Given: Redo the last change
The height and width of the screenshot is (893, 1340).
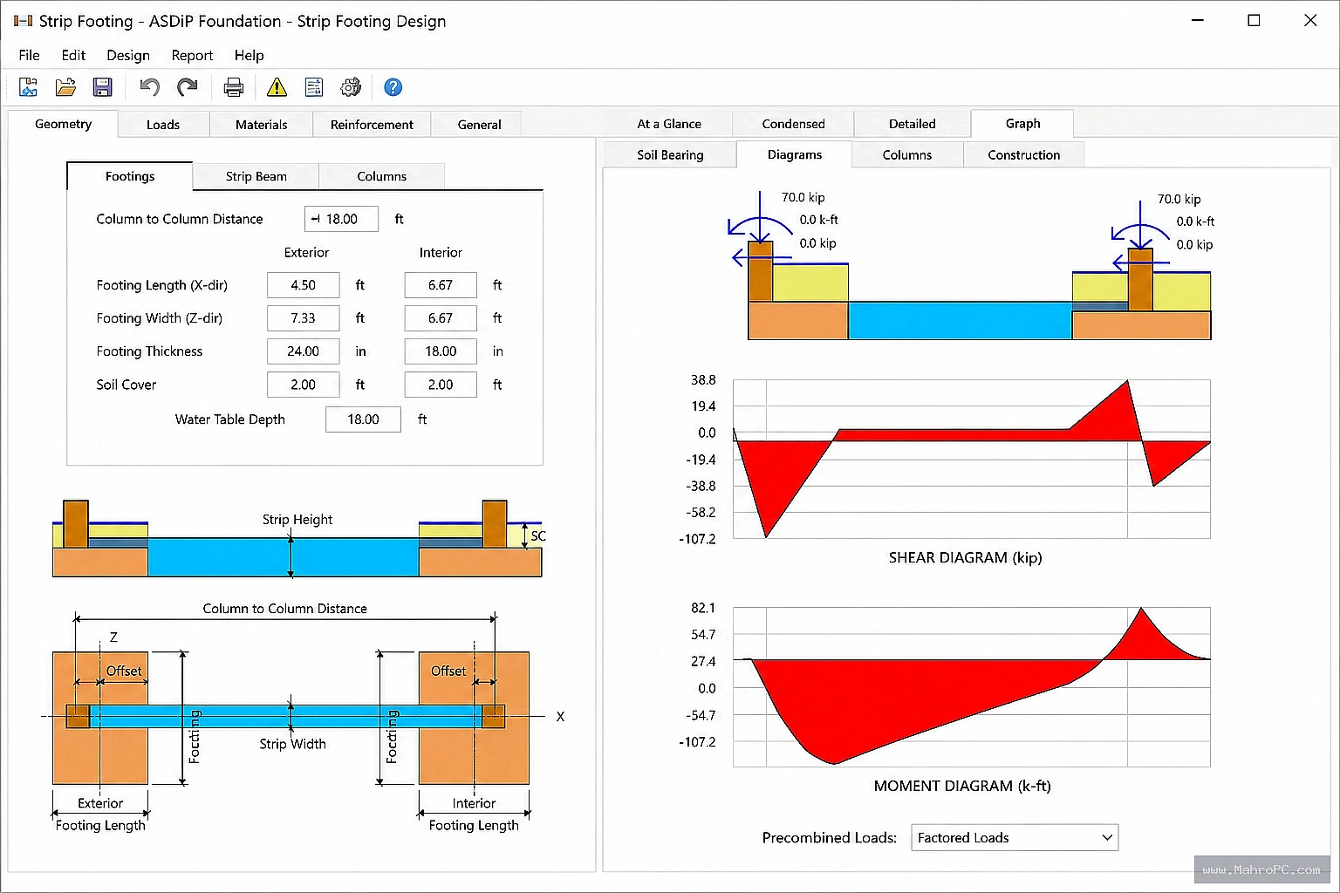Looking at the screenshot, I should [188, 87].
